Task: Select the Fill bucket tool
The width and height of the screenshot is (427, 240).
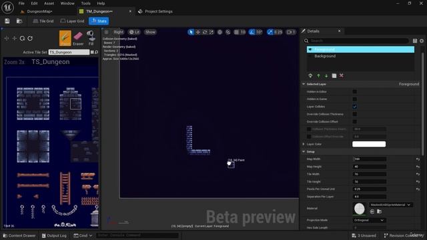Action: [x=91, y=38]
